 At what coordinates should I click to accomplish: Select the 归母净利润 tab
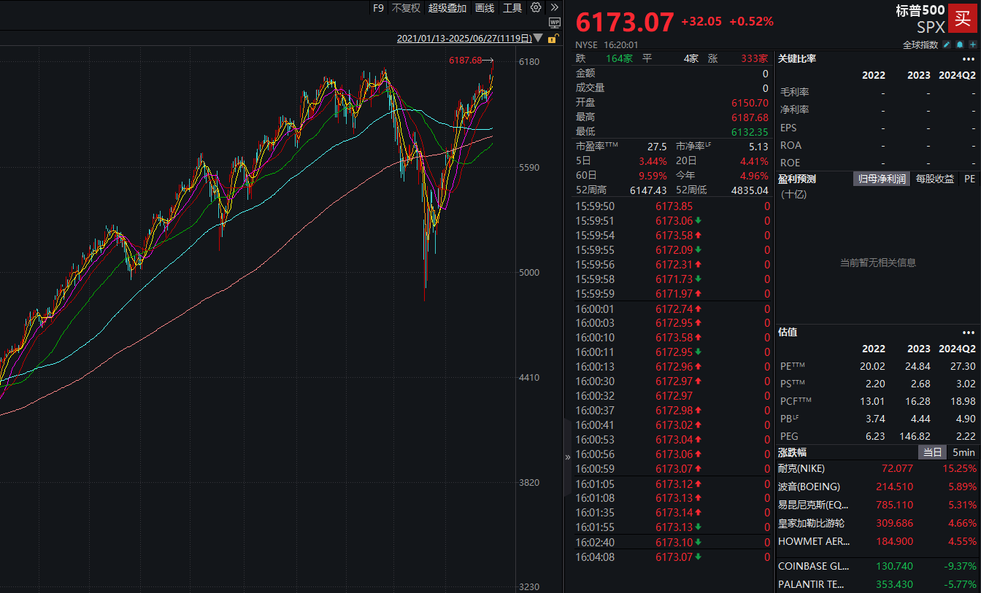click(x=882, y=179)
